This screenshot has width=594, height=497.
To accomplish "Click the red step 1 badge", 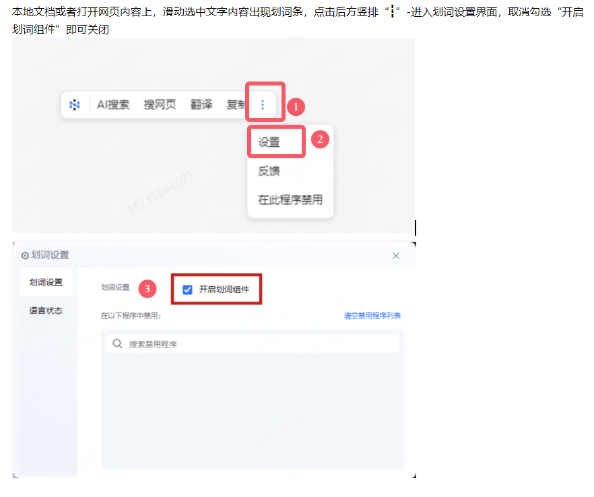I will click(296, 106).
